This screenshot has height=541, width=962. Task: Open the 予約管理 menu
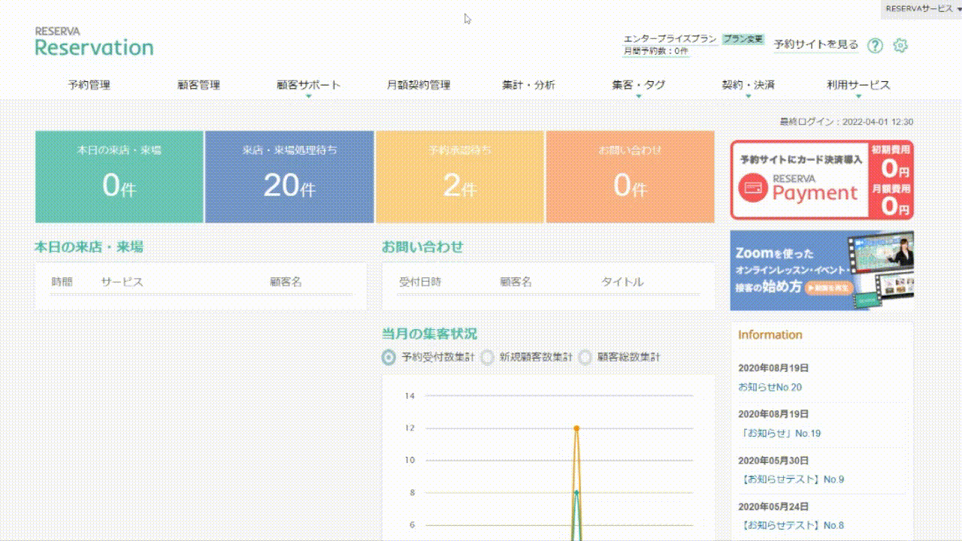coord(89,86)
